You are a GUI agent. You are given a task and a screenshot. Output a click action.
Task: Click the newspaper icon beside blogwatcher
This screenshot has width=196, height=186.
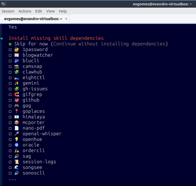tap(17, 55)
